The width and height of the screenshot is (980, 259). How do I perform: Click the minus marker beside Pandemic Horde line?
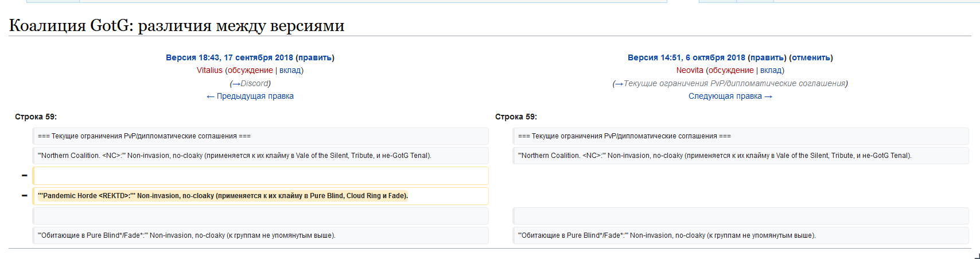coord(24,196)
